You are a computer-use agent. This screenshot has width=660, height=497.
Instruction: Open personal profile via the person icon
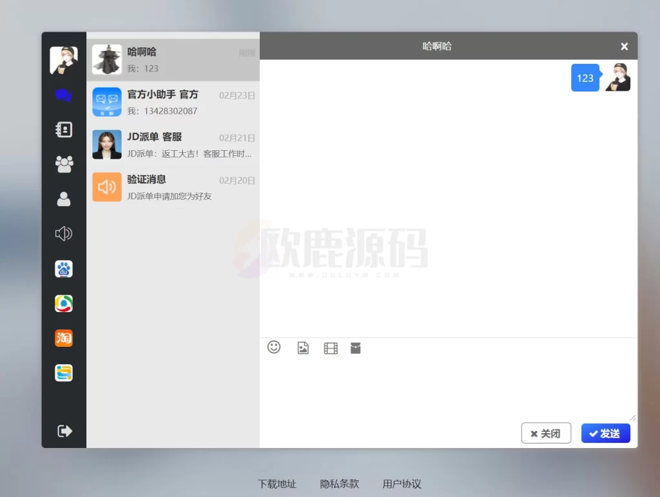coord(63,199)
